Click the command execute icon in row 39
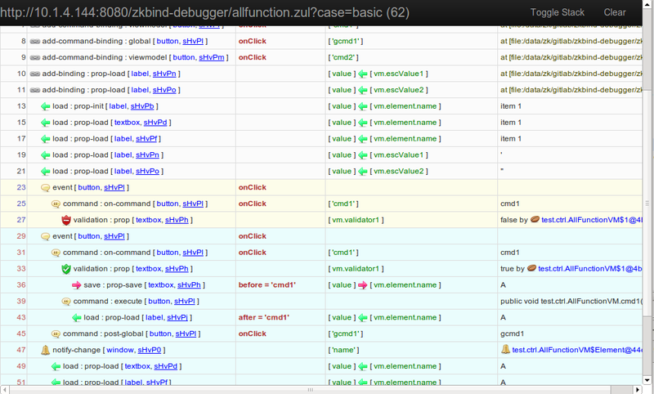654x394 pixels. point(66,302)
